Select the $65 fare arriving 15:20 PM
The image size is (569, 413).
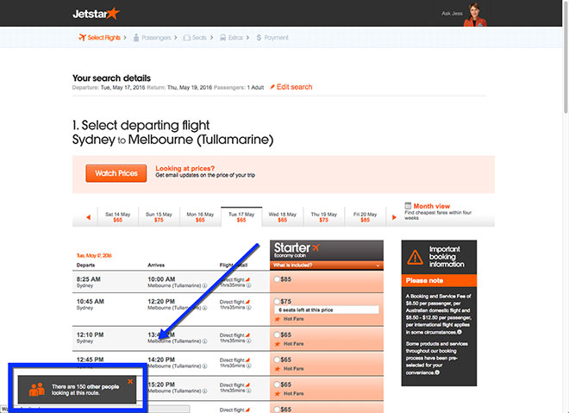(278, 385)
